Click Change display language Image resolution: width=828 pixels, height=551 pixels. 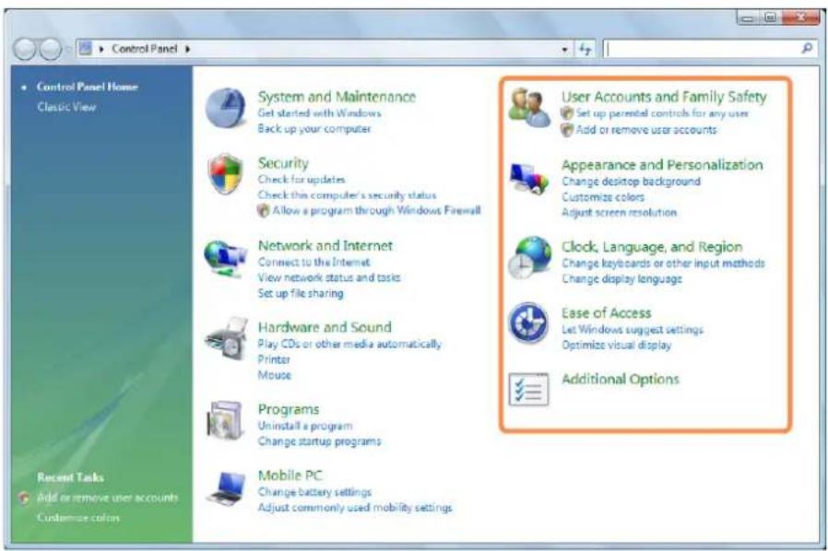click(x=621, y=278)
